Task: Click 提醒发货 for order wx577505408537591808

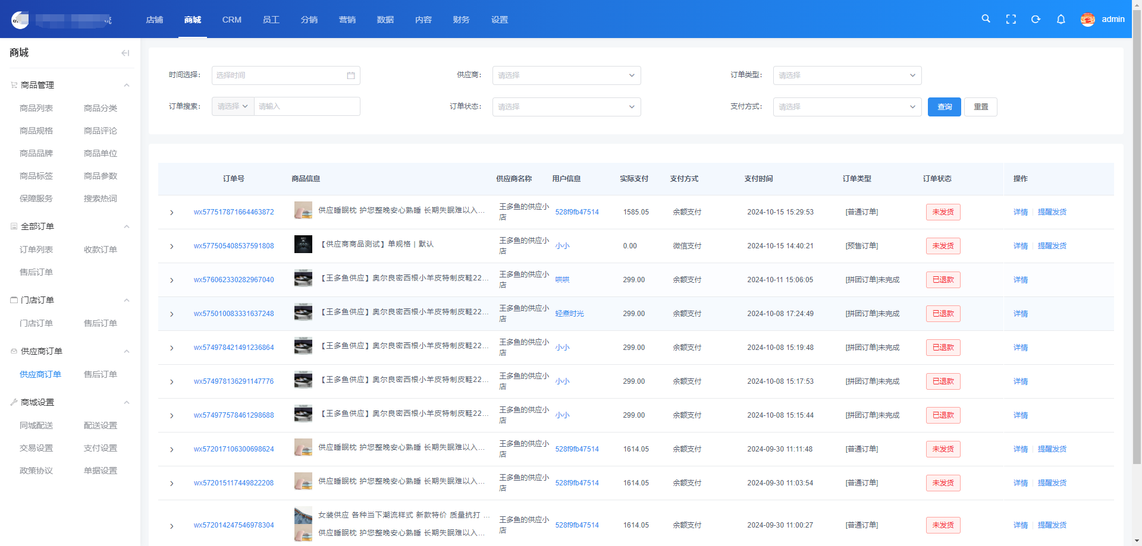Action: click(x=1052, y=246)
